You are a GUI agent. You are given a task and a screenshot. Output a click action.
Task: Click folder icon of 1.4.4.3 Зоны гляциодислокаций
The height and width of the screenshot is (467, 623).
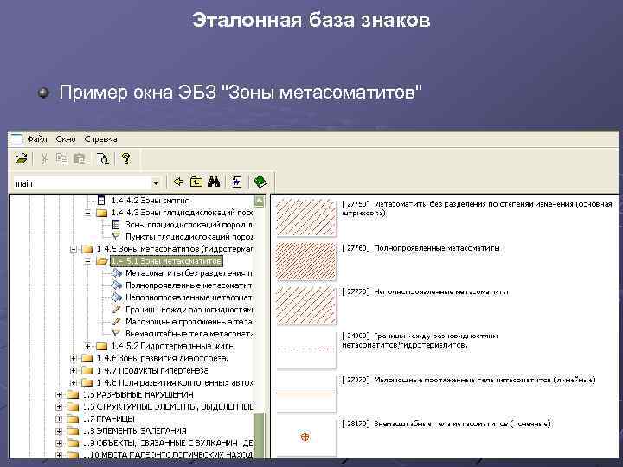click(x=102, y=213)
